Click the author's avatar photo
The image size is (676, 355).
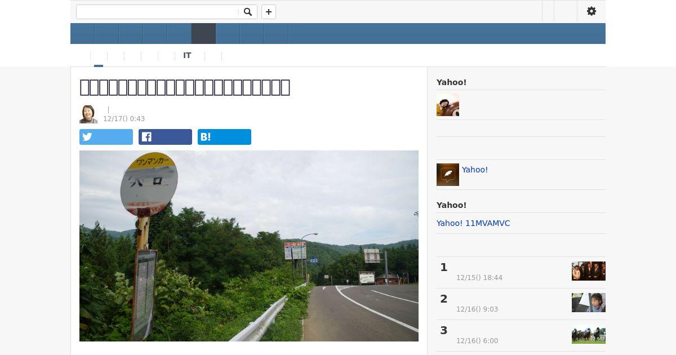point(88,114)
